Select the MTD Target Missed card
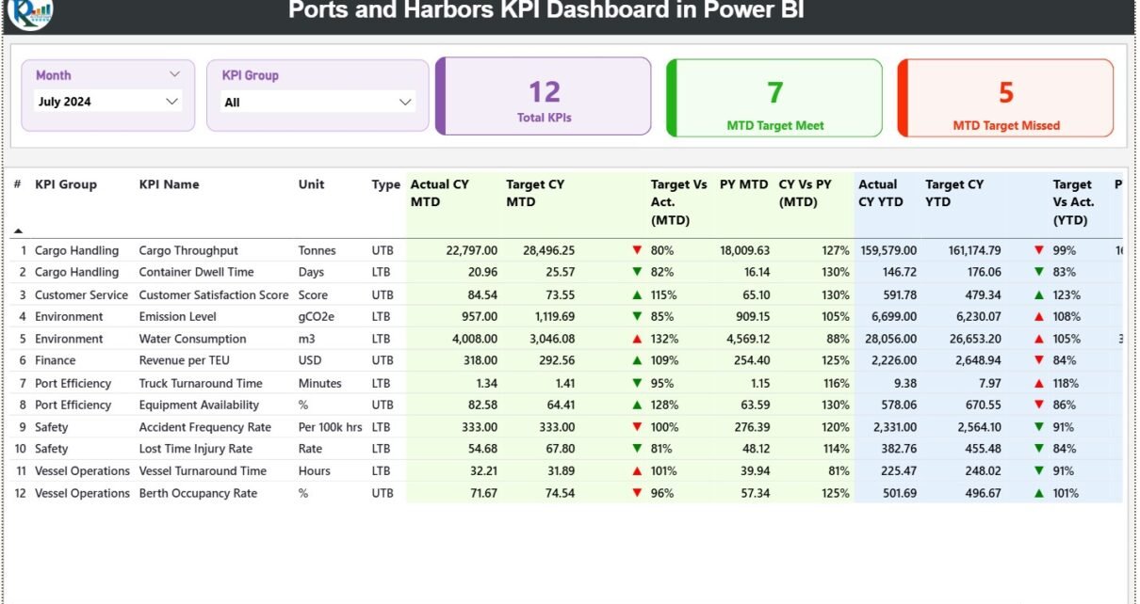 coord(1006,98)
